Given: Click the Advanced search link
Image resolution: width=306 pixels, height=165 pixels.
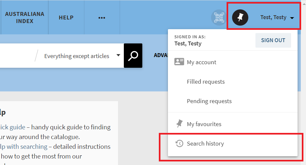Looking at the screenshot, I should 160,55.
